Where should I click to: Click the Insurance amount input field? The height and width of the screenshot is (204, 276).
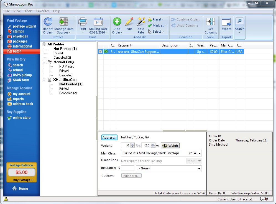point(128,168)
